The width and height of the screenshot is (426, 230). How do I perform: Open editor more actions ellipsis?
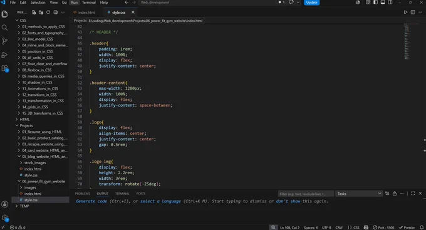click(420, 13)
